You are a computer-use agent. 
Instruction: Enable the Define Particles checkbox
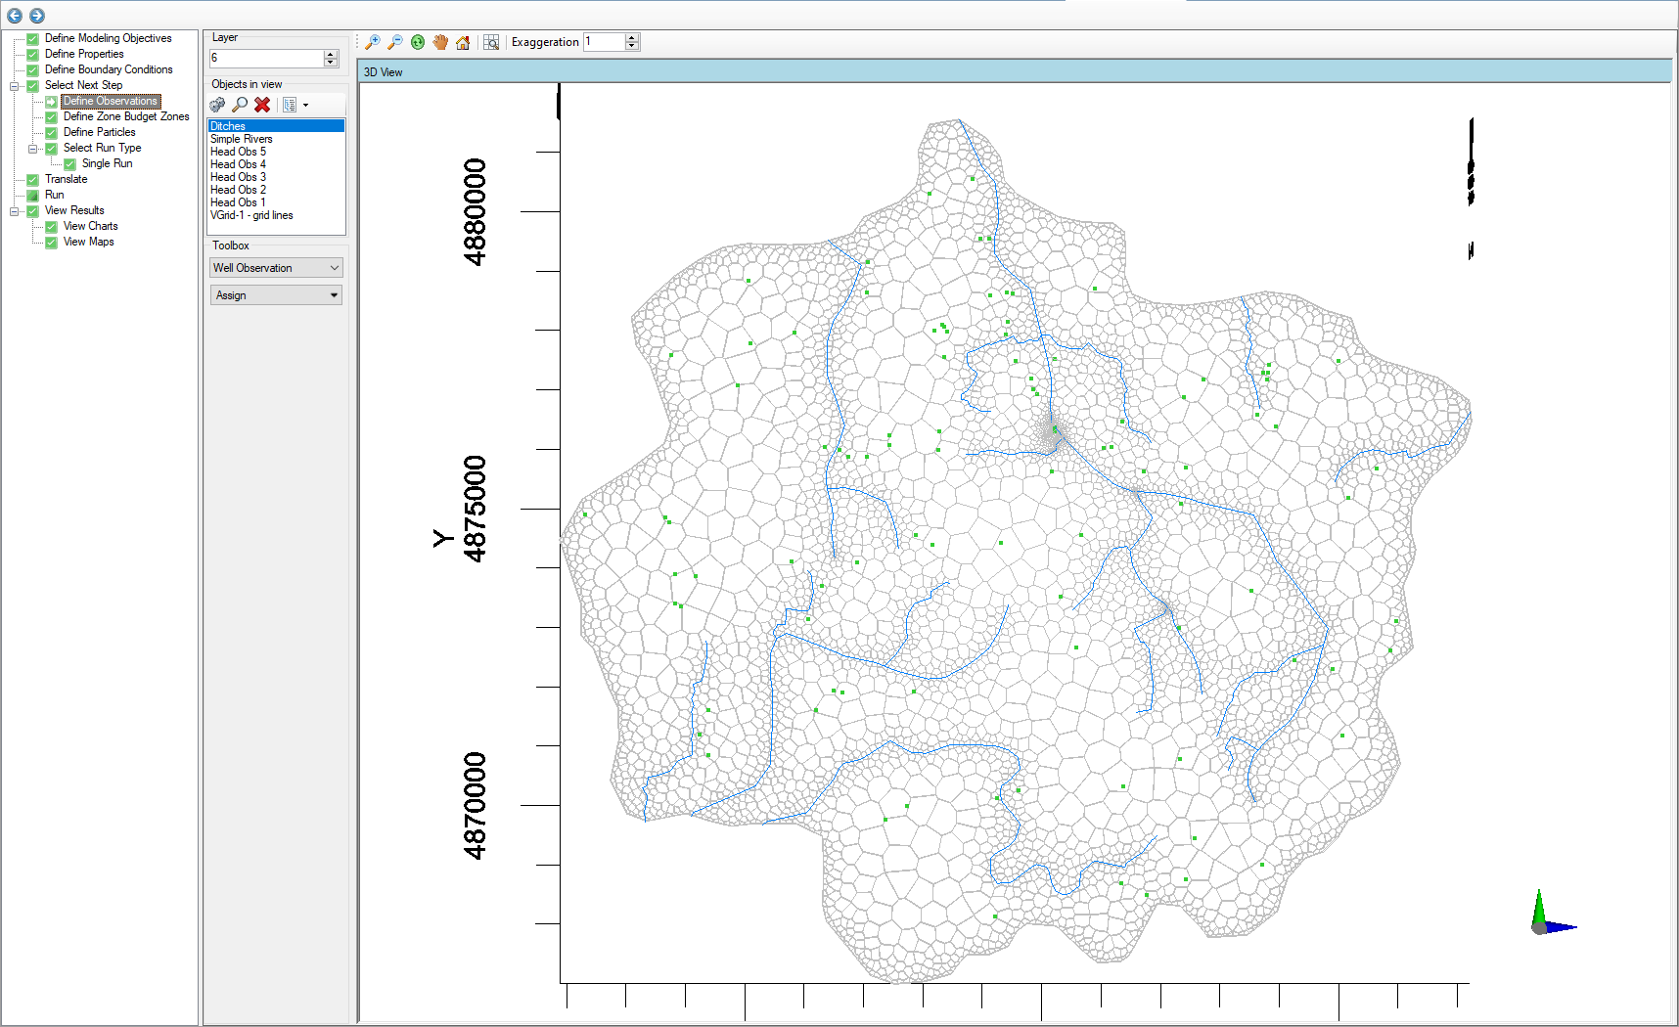pos(51,132)
